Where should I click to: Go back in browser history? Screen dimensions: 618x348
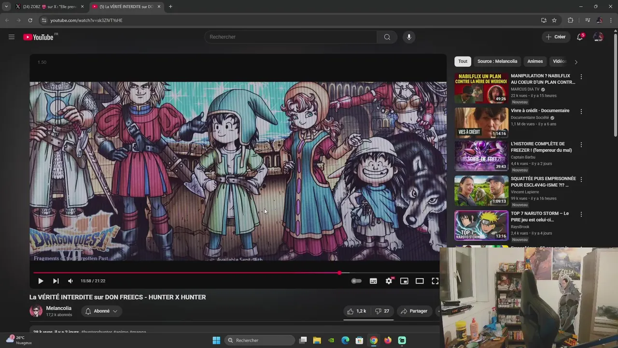point(7,20)
